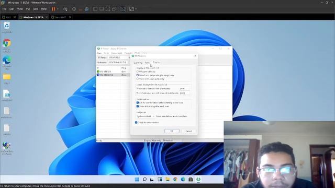Click OK in the Preferences dialog

tap(172, 131)
